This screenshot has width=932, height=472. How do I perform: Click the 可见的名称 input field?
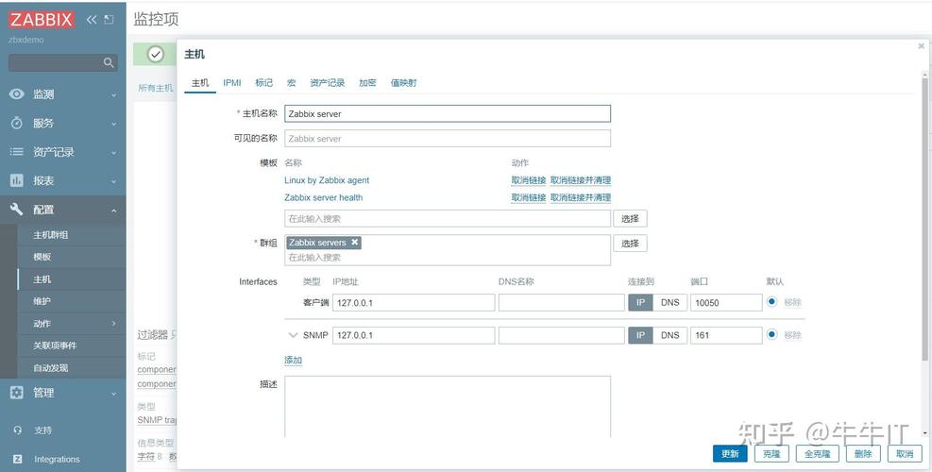point(448,139)
